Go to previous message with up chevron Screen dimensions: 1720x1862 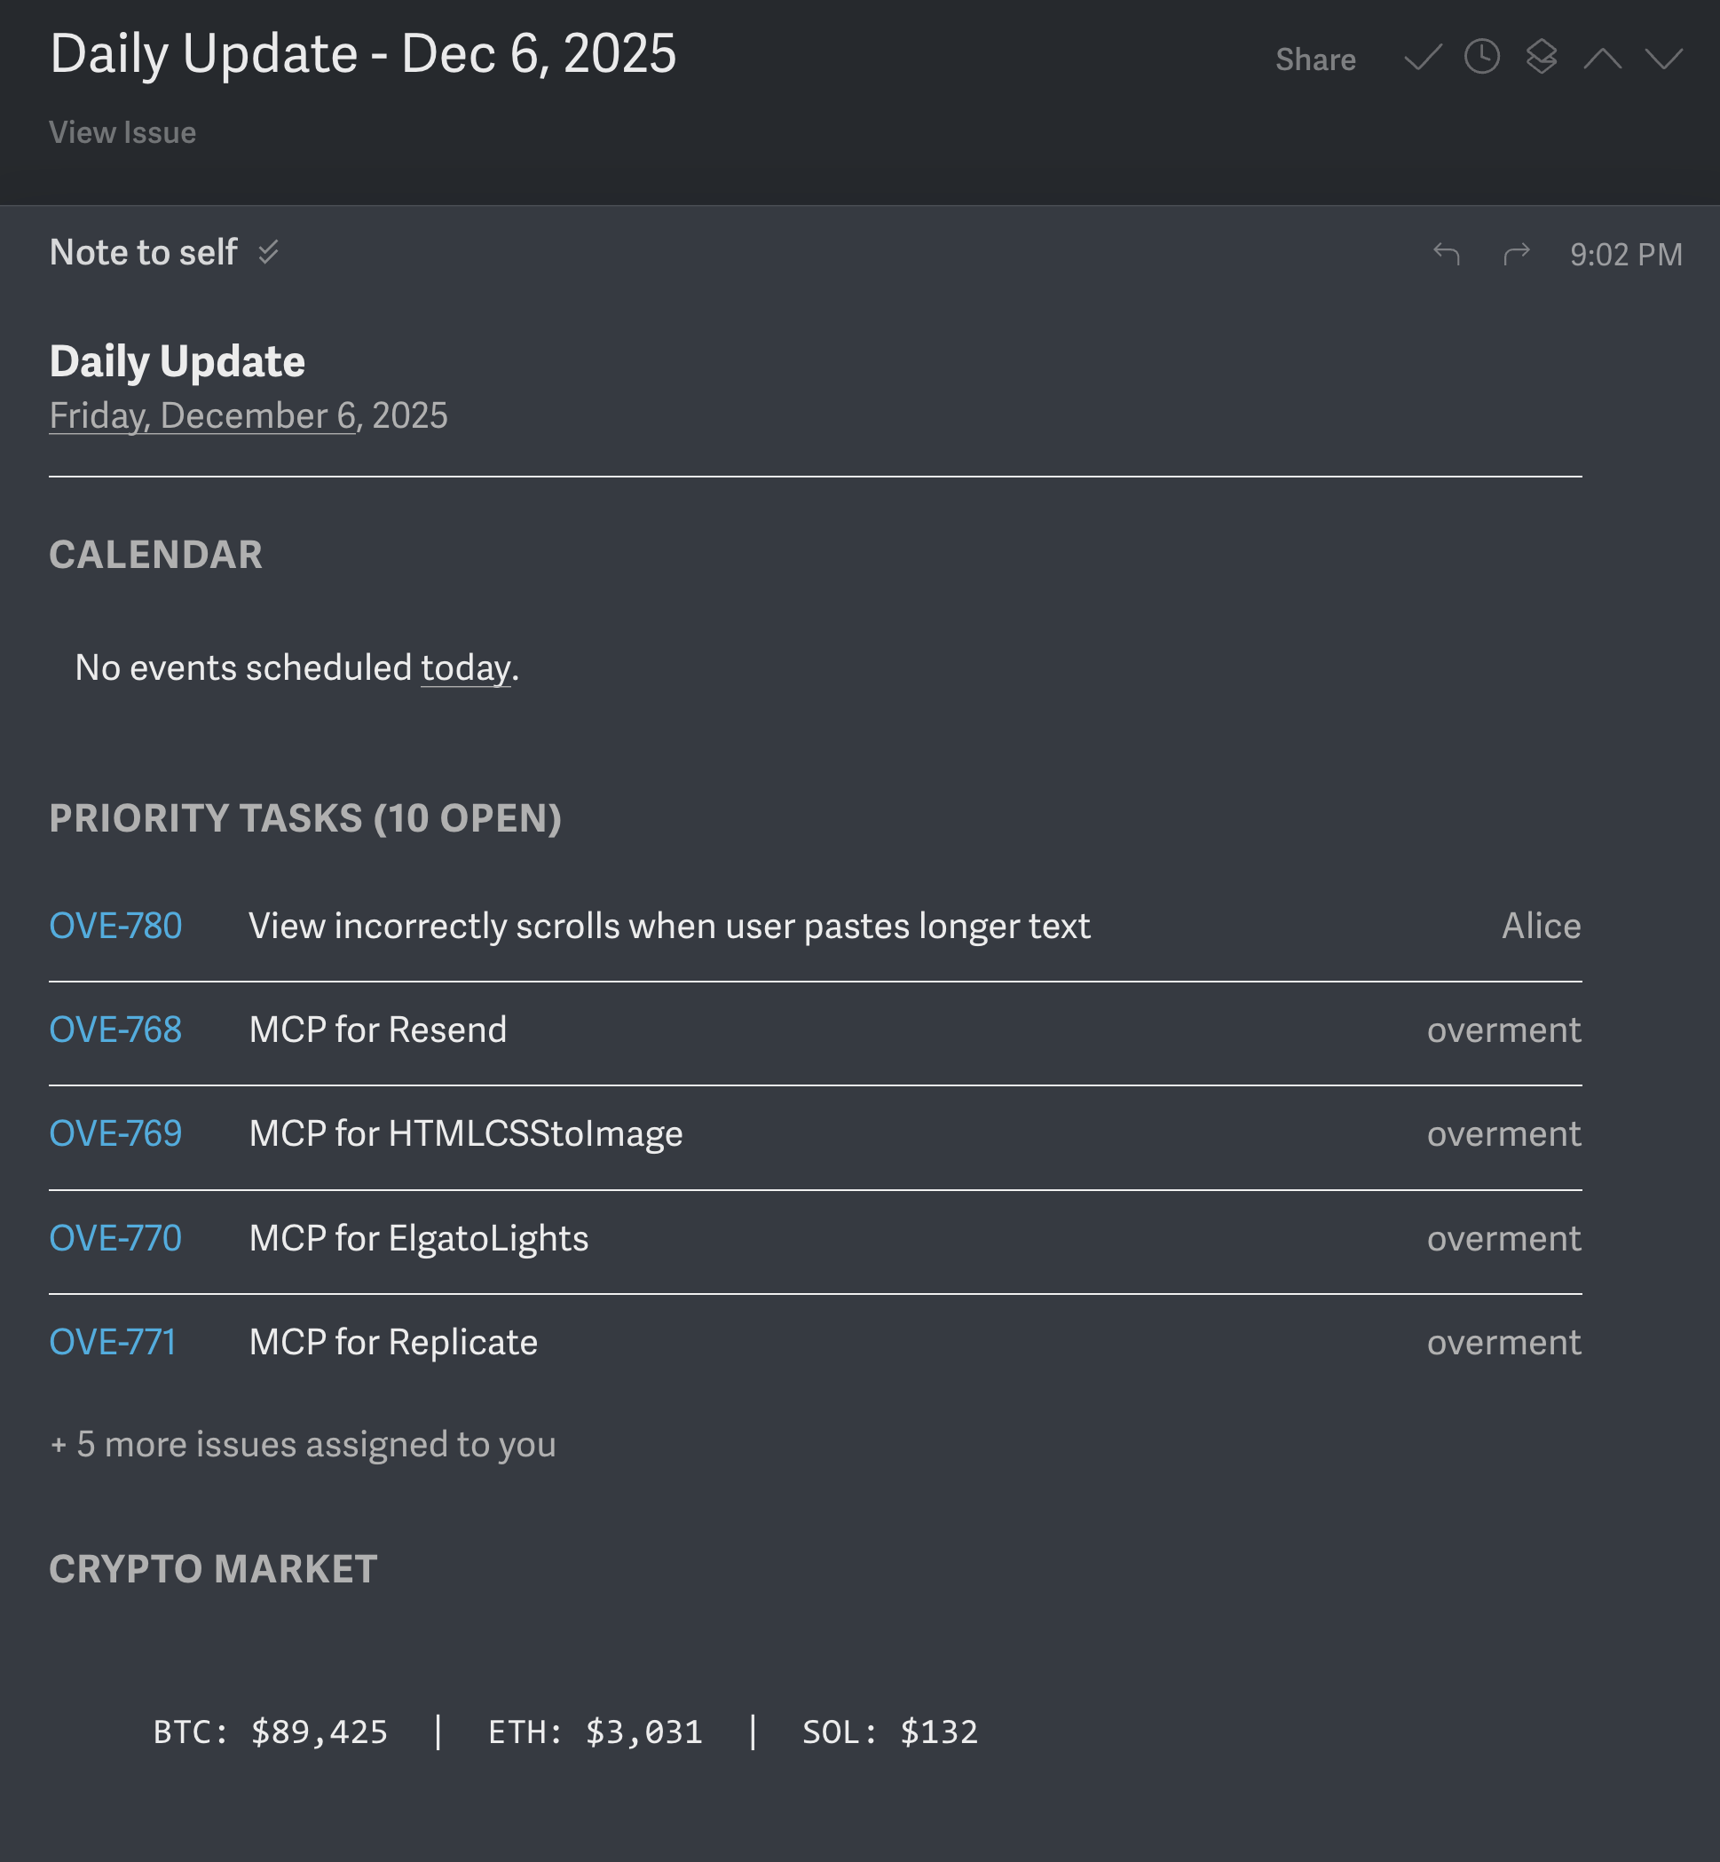(x=1602, y=59)
